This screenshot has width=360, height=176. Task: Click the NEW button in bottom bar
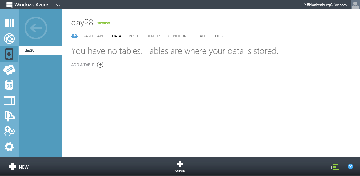19,167
